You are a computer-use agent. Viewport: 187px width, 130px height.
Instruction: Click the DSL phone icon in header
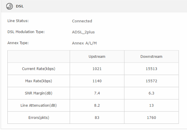tap(9, 6)
